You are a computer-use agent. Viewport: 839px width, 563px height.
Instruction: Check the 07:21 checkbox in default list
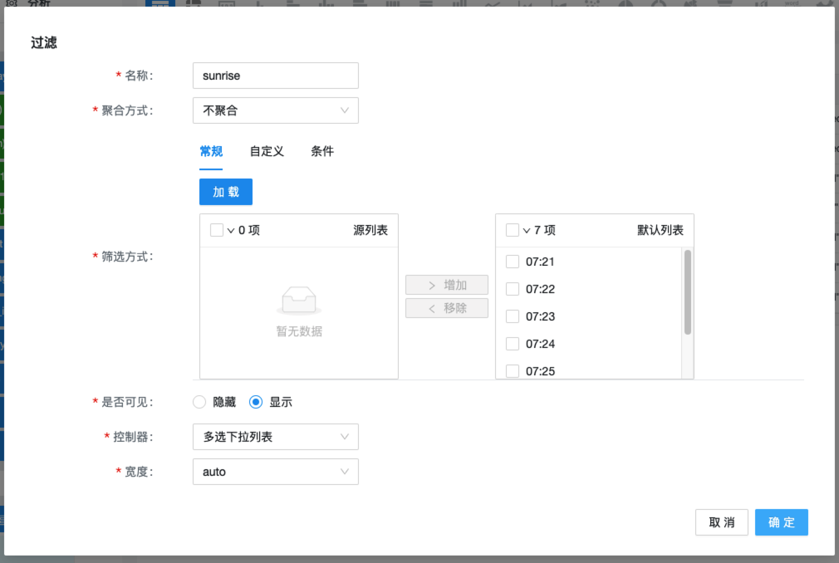(512, 262)
